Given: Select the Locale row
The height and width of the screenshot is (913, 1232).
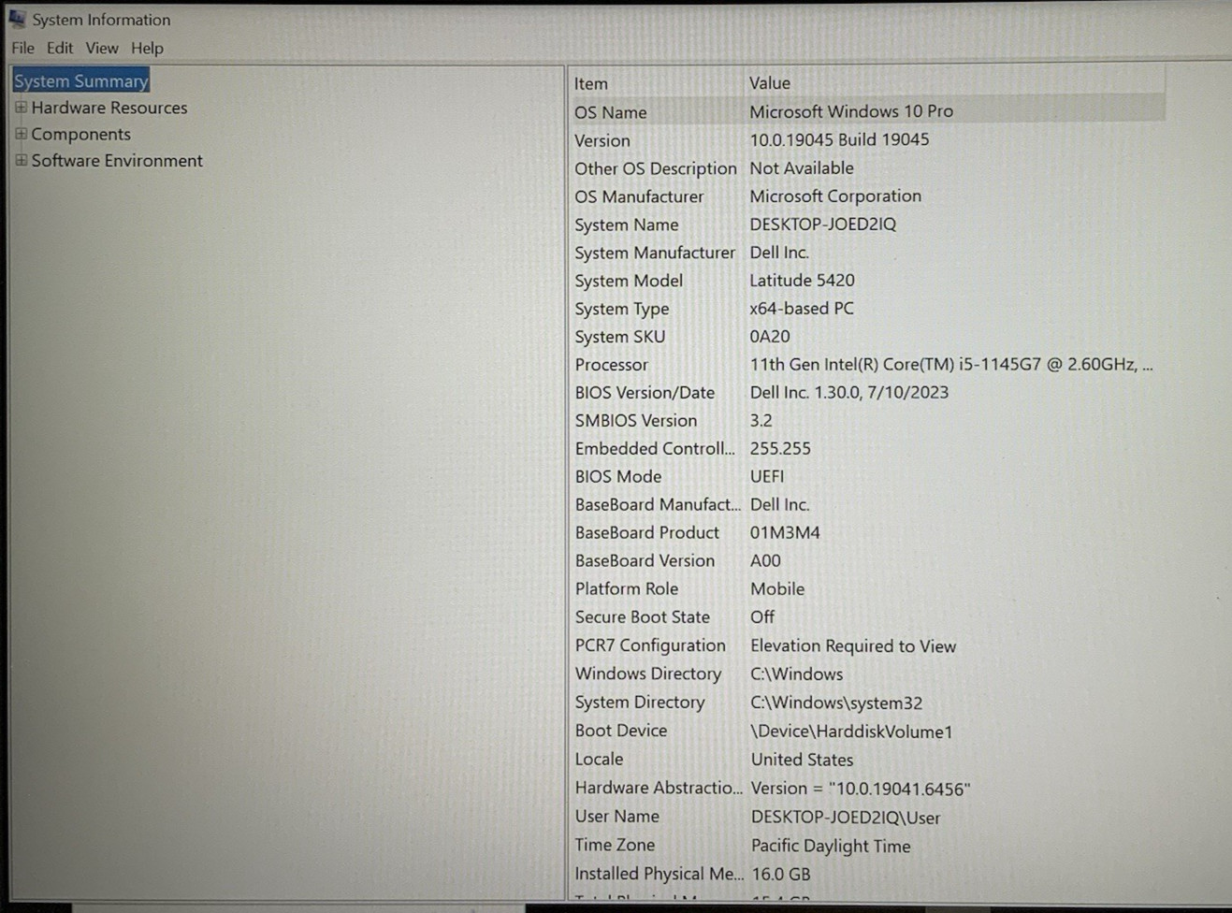Looking at the screenshot, I should coord(867,760).
